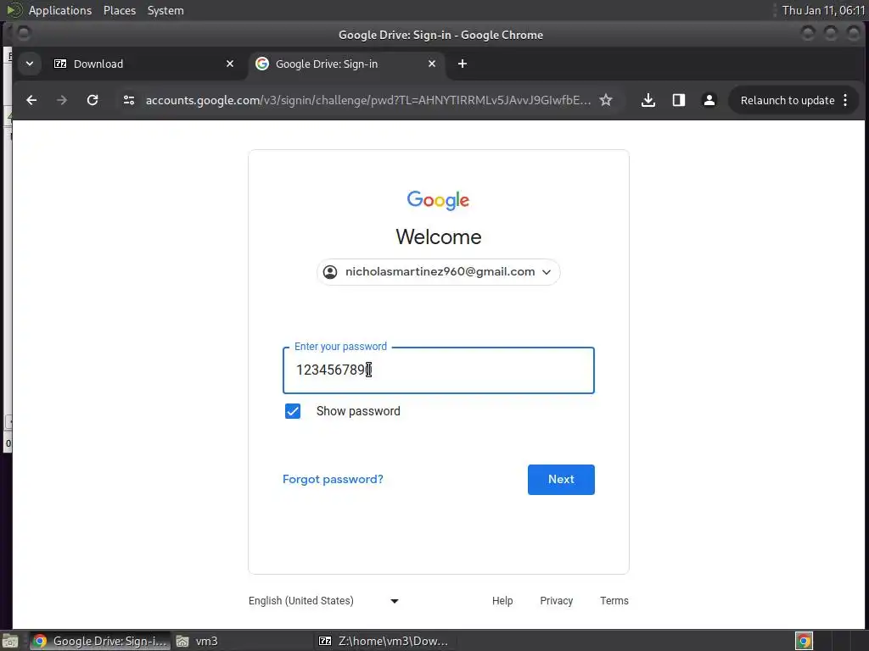Click the clock Thu Jan 11, 06:11
This screenshot has height=651, width=869.
click(x=823, y=10)
